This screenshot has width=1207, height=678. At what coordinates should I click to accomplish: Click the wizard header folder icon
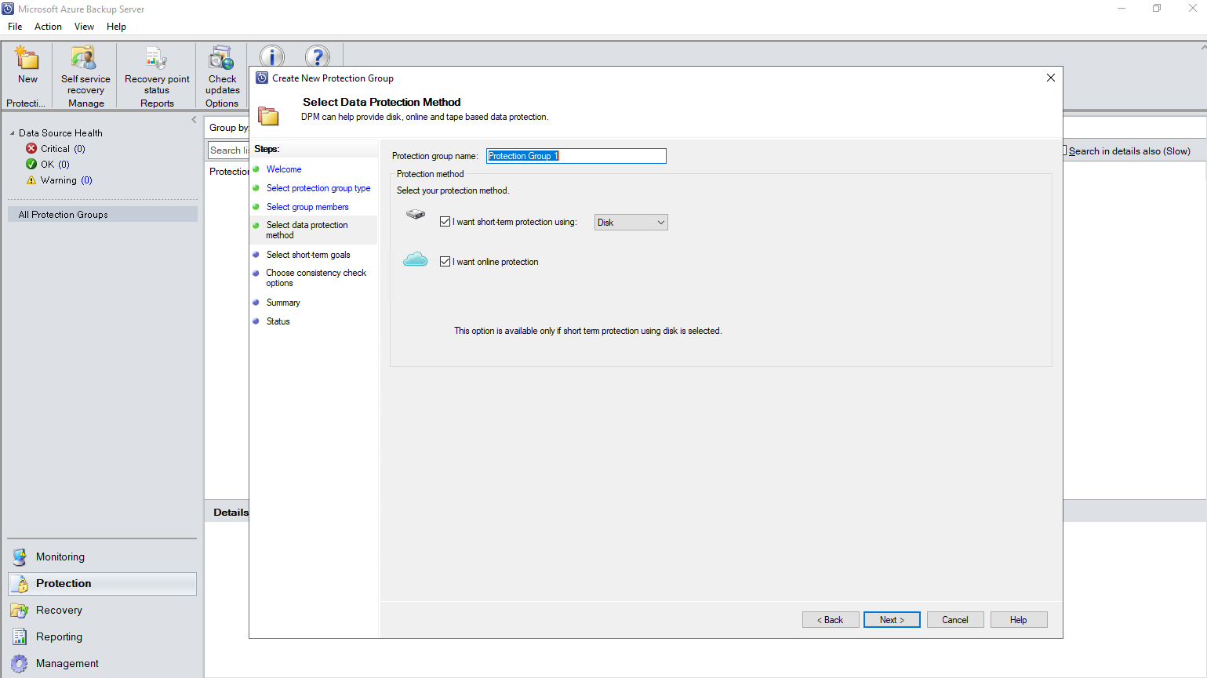[x=268, y=116]
